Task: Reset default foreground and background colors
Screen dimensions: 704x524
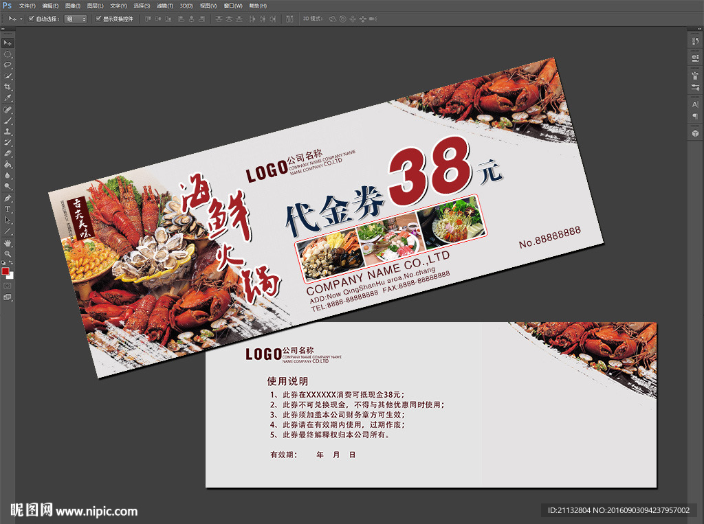Action: (3, 263)
